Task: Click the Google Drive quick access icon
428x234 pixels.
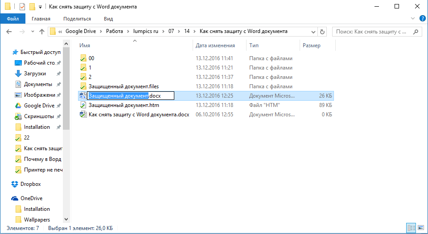Action: (x=18, y=106)
